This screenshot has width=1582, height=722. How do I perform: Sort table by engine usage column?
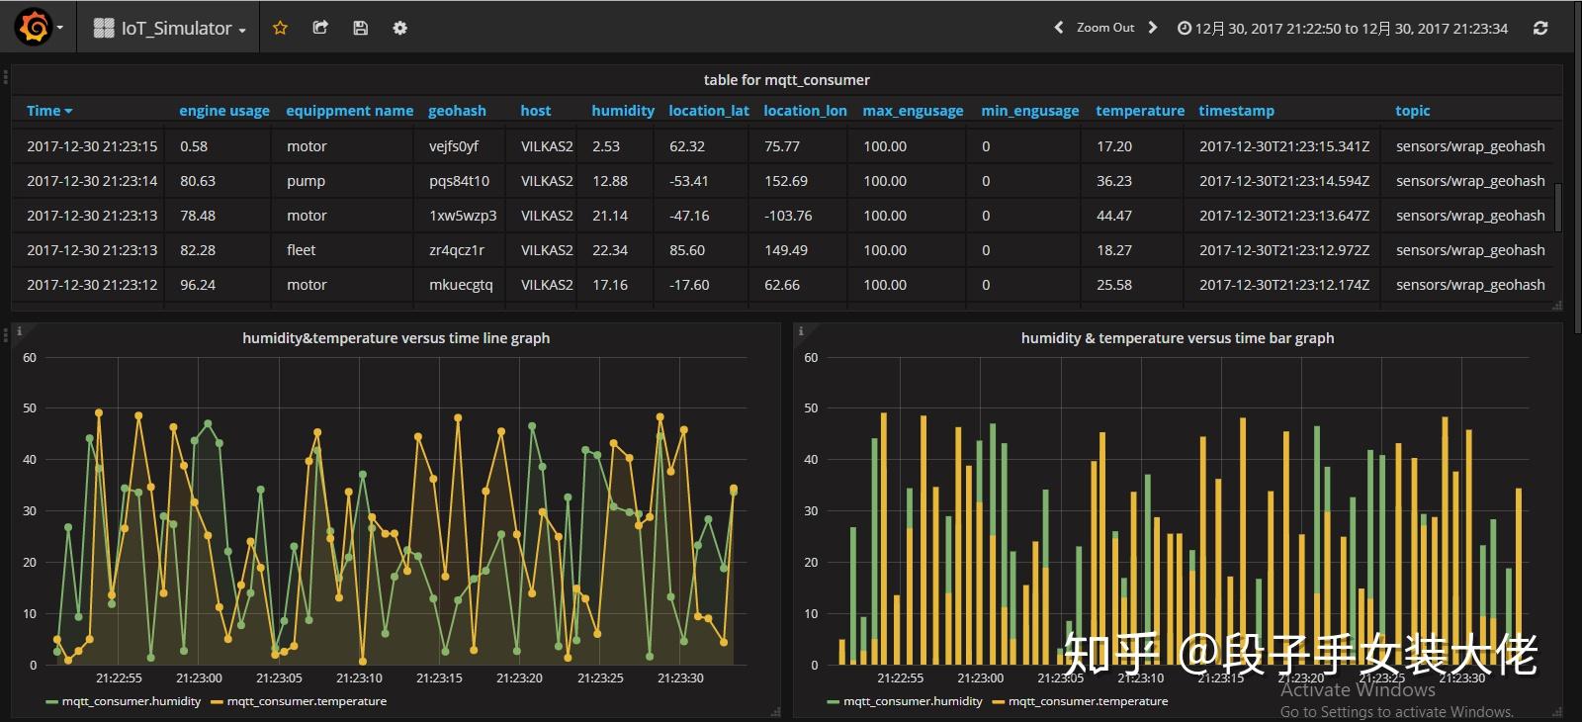point(223,111)
